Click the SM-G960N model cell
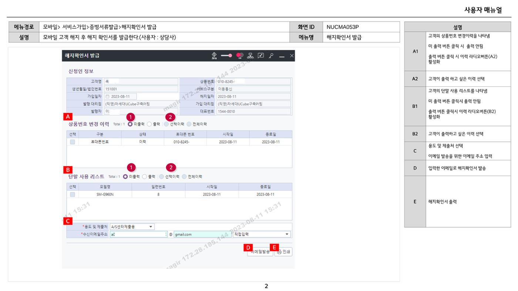This screenshot has width=518, height=291. (105, 194)
